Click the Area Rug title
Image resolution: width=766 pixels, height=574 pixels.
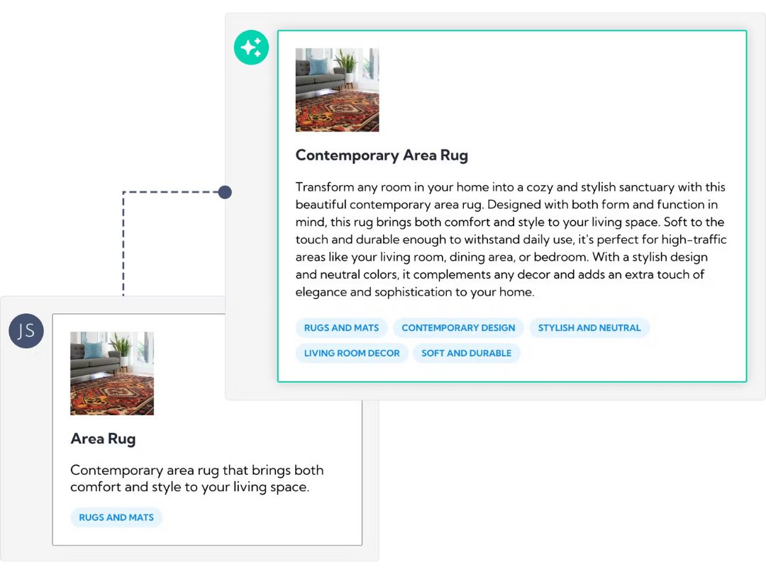coord(103,439)
